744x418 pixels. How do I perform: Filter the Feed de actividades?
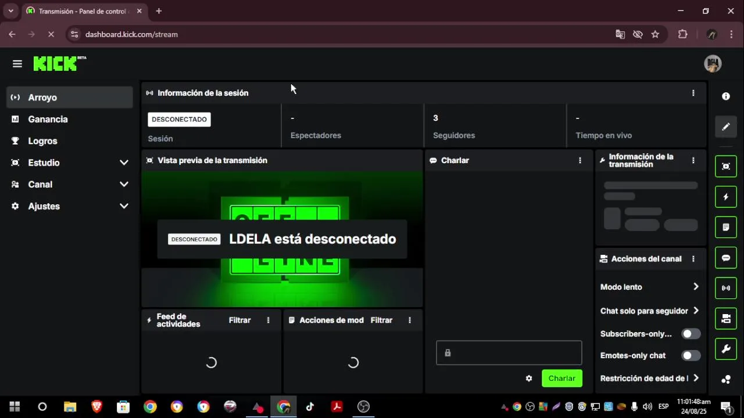[x=240, y=320]
